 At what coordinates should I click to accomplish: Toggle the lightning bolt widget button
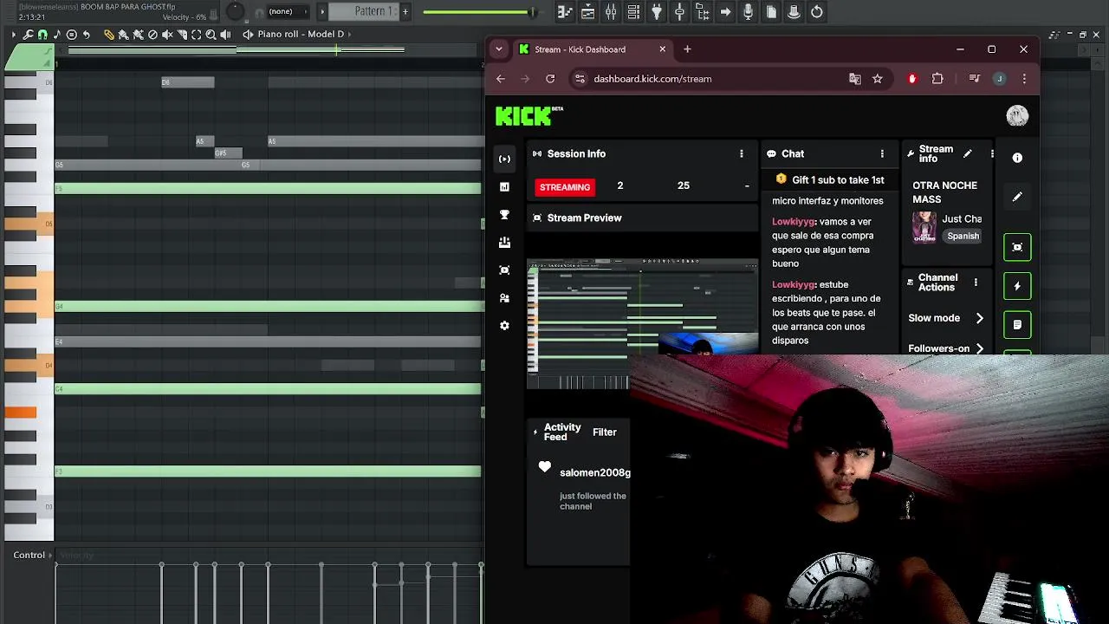1017,286
